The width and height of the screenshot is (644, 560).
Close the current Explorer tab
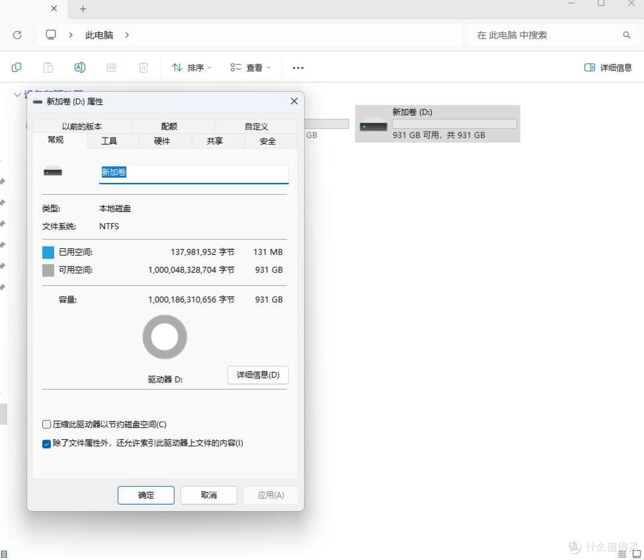[x=54, y=8]
